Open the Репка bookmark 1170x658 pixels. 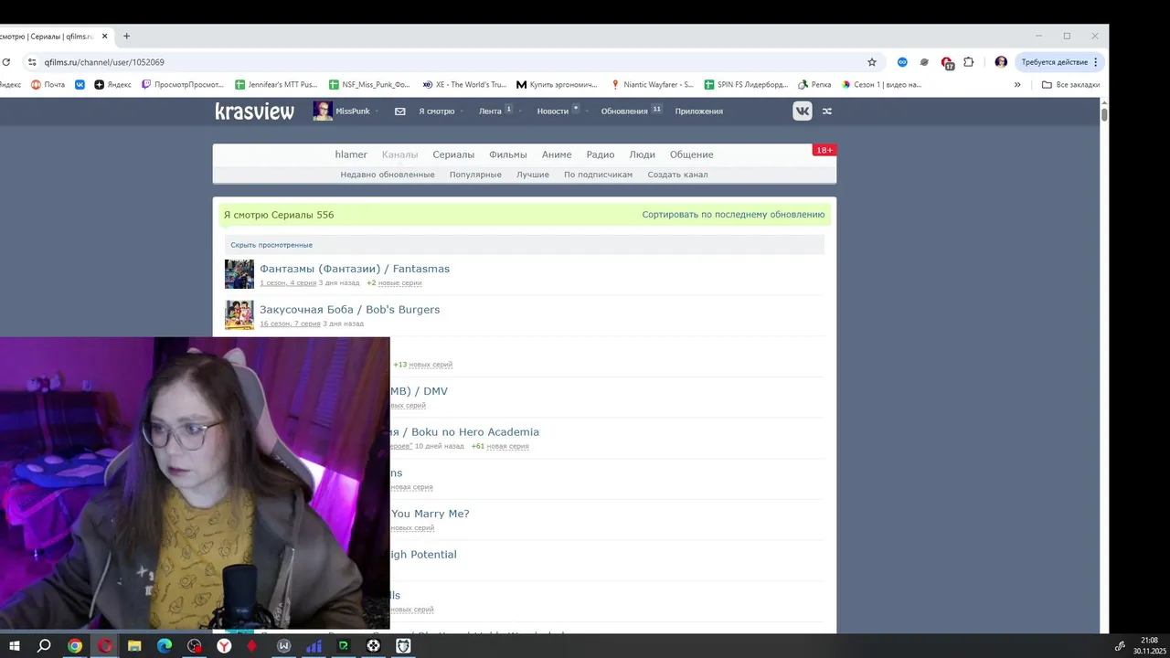[814, 84]
